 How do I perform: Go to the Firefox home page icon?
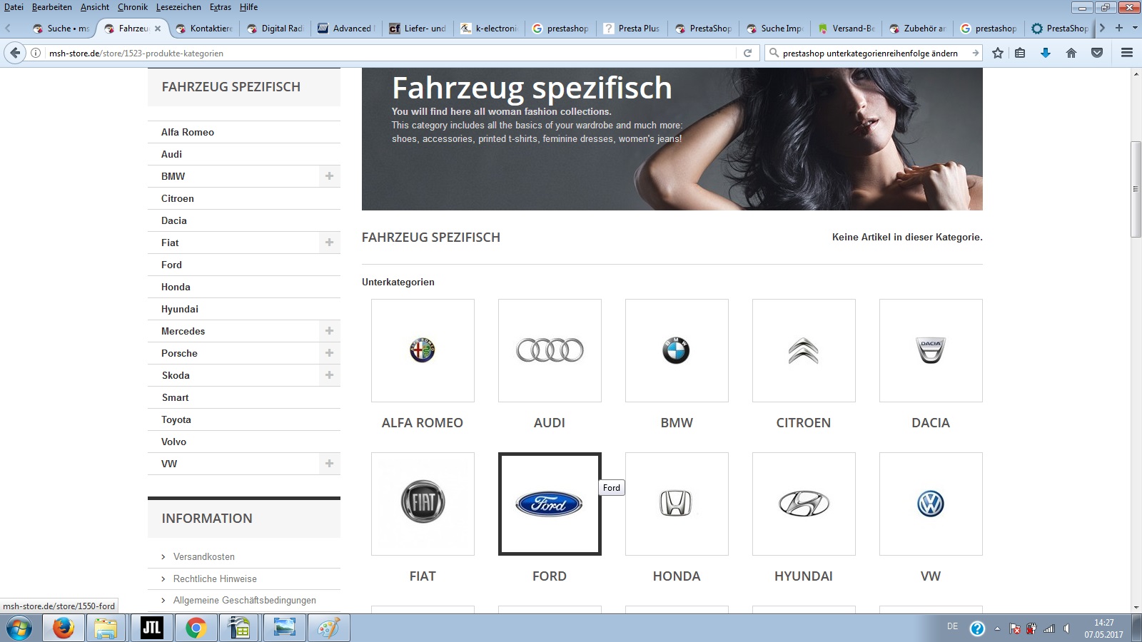pos(1071,53)
